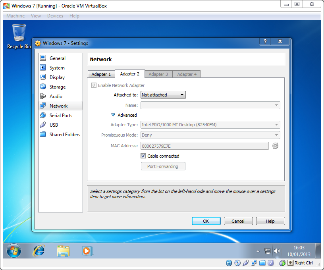
Task: Switch to the Adapter 1 tab
Action: 101,74
